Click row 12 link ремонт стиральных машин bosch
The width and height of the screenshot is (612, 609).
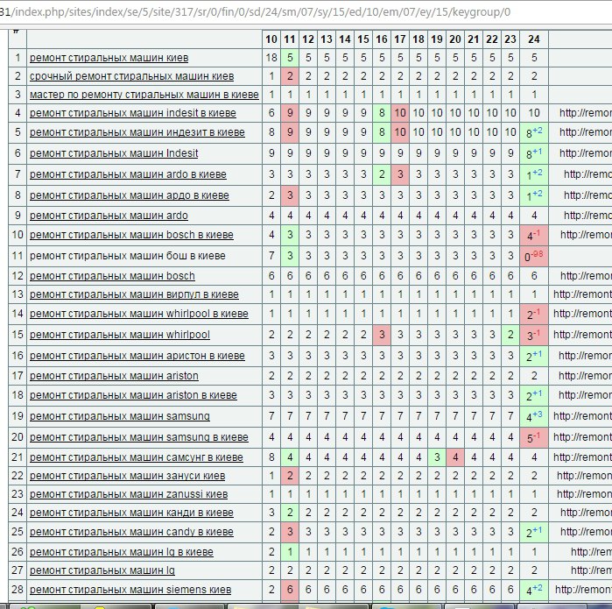coord(112,276)
